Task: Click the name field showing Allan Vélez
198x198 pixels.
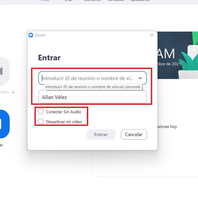Action: (92, 97)
